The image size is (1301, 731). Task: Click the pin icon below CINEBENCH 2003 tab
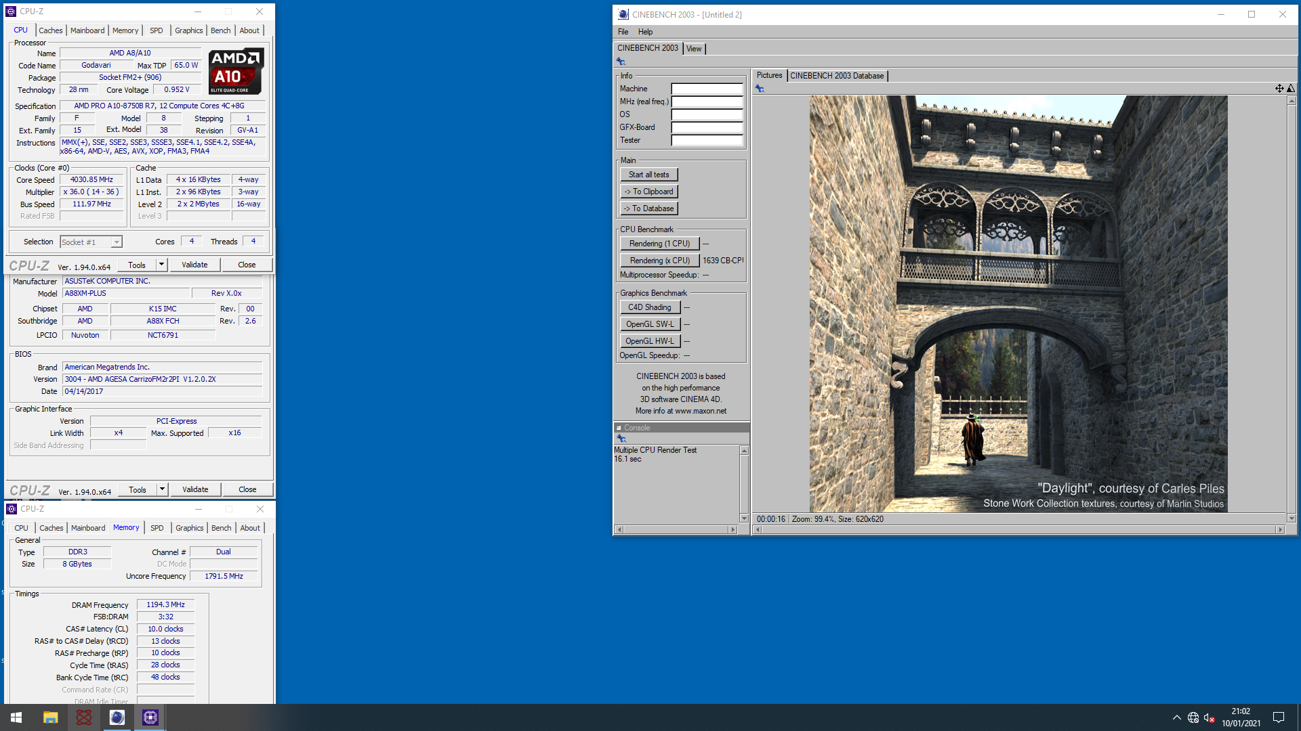point(621,62)
